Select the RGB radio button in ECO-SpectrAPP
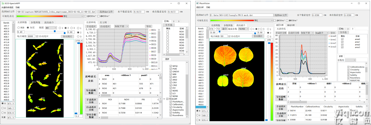Image resolution: width=371 pixels, height=125 pixels. click(18, 27)
